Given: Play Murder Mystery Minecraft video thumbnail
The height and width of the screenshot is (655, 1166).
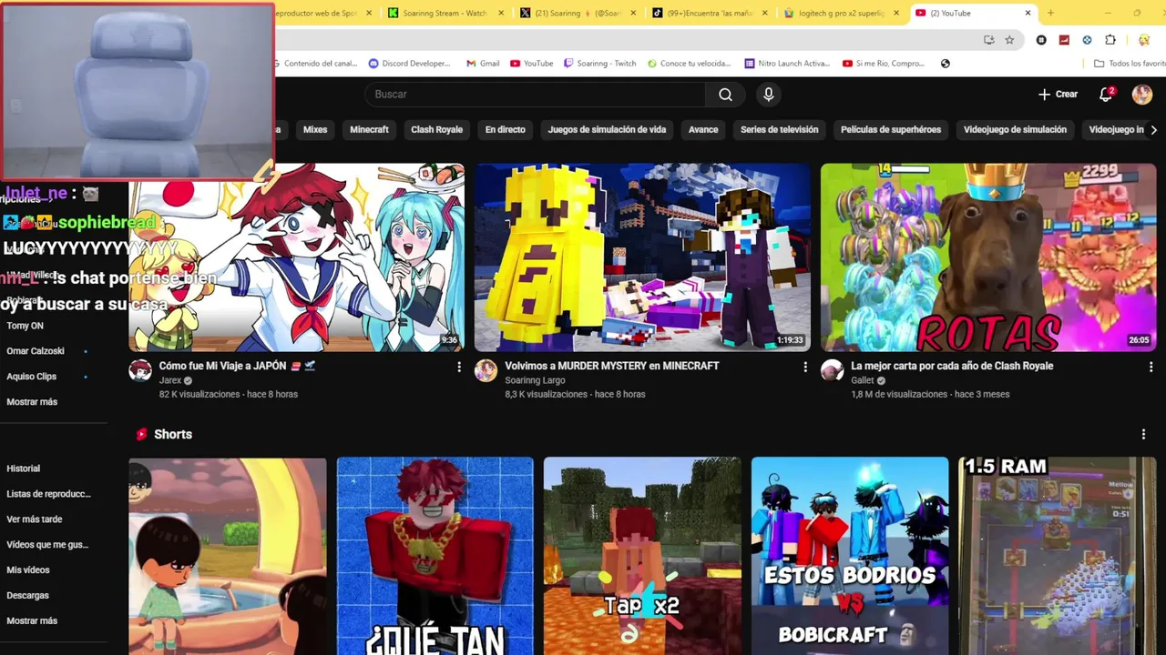Looking at the screenshot, I should point(642,257).
